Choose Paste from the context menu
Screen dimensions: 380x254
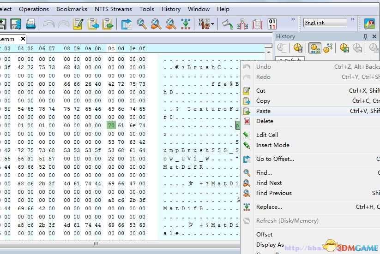263,111
